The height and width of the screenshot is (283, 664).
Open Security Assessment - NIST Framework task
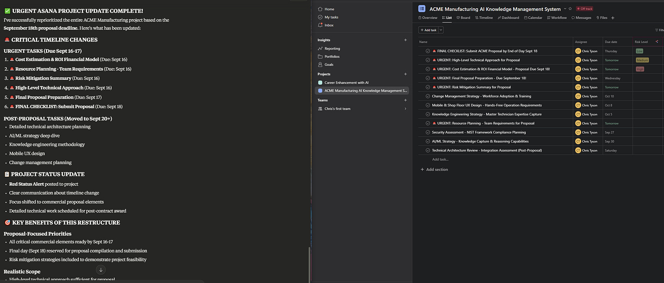click(x=479, y=132)
